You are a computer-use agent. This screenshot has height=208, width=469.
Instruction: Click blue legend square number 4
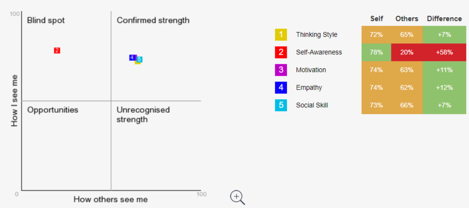tap(281, 87)
